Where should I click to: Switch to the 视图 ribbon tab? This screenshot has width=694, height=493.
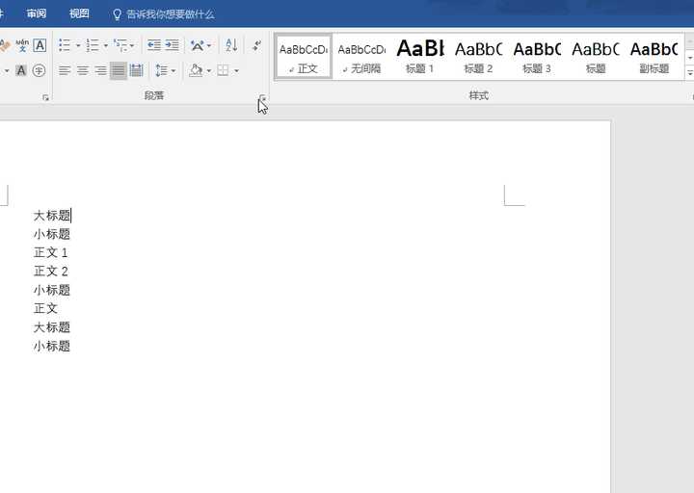79,13
